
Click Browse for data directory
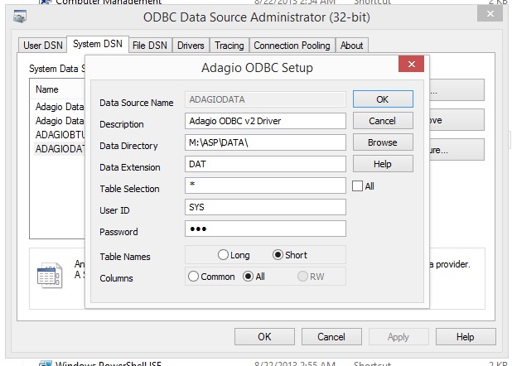click(382, 142)
